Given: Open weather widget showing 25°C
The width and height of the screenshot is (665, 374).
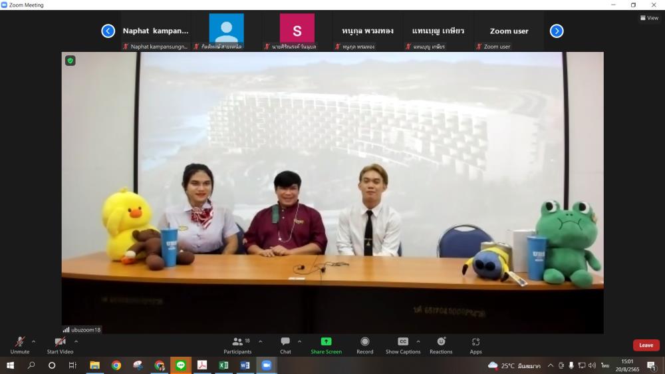Looking at the screenshot, I should click(514, 365).
